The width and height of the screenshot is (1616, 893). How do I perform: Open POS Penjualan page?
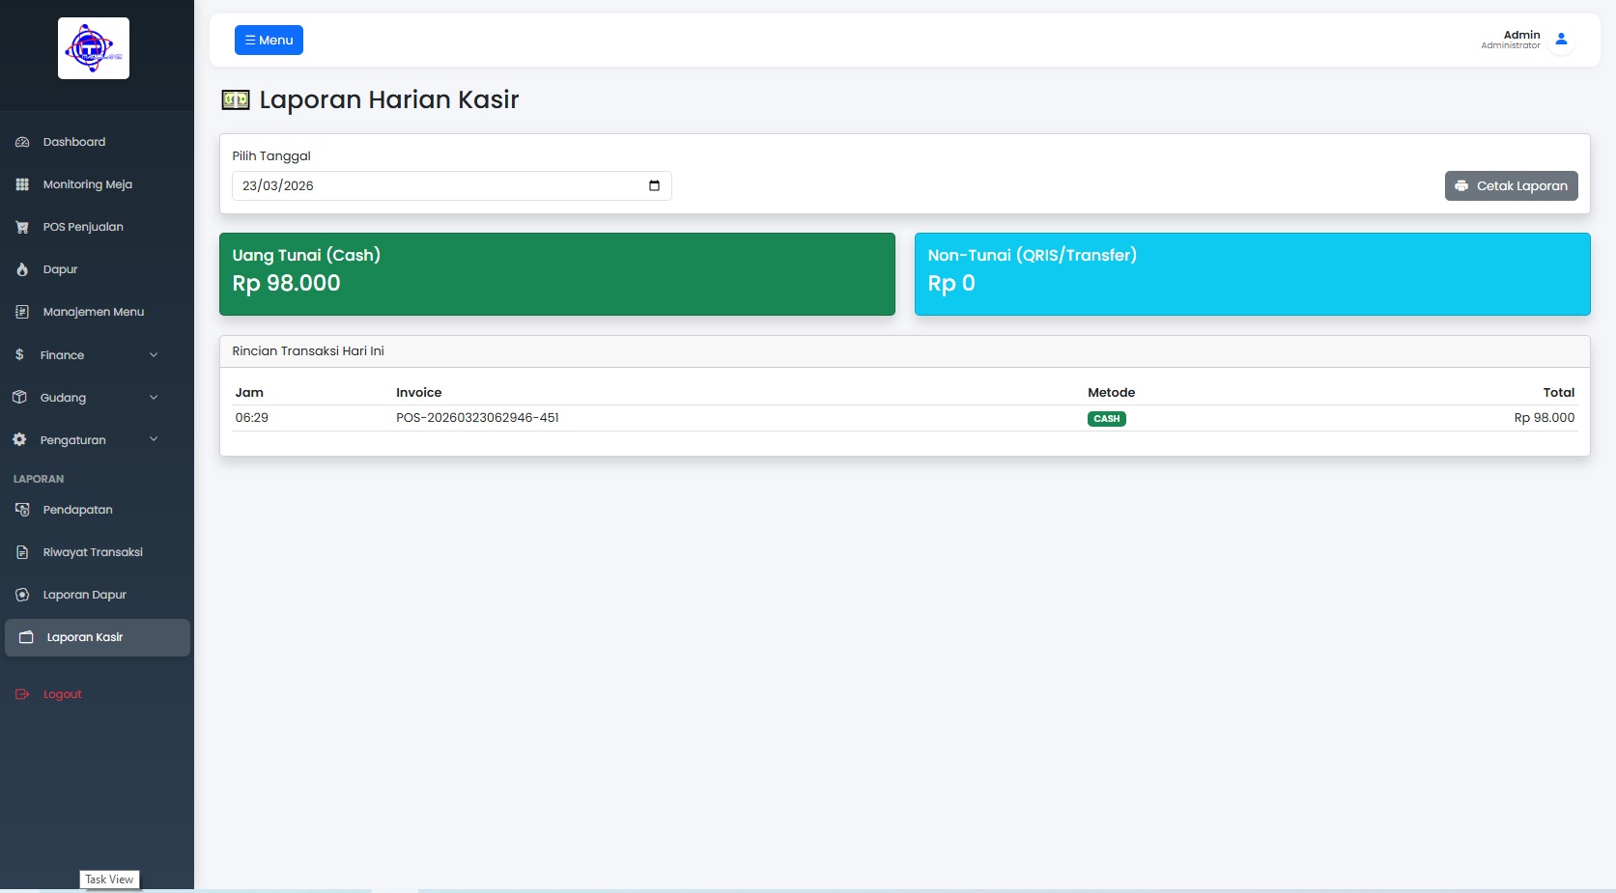tap(83, 227)
